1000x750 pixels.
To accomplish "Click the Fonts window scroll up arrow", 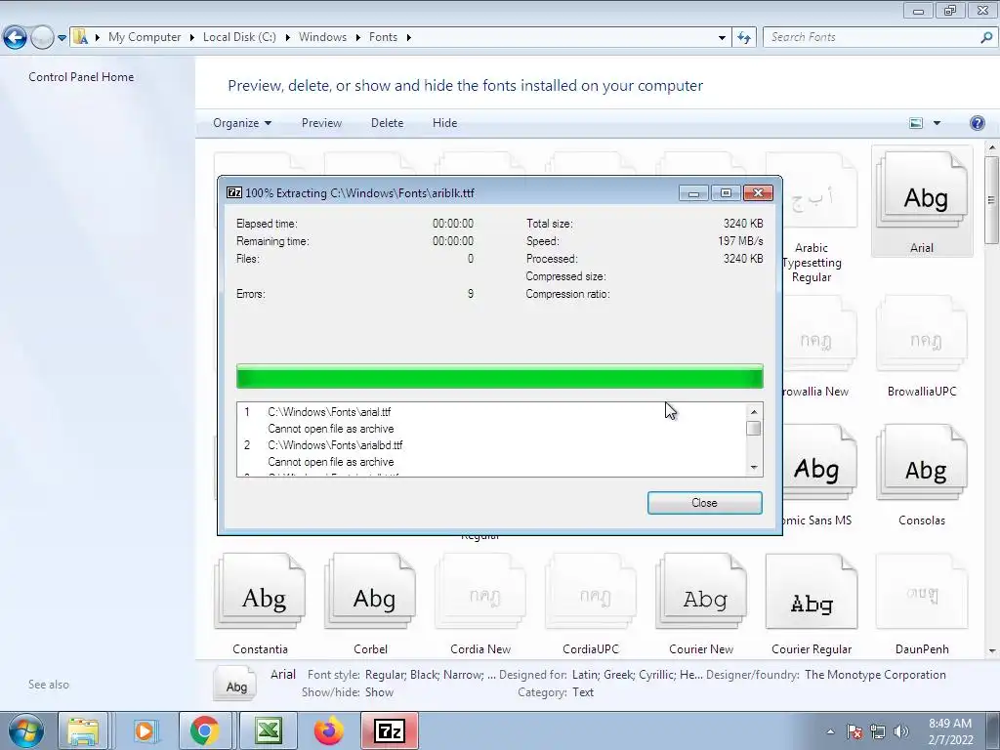I will click(x=992, y=147).
